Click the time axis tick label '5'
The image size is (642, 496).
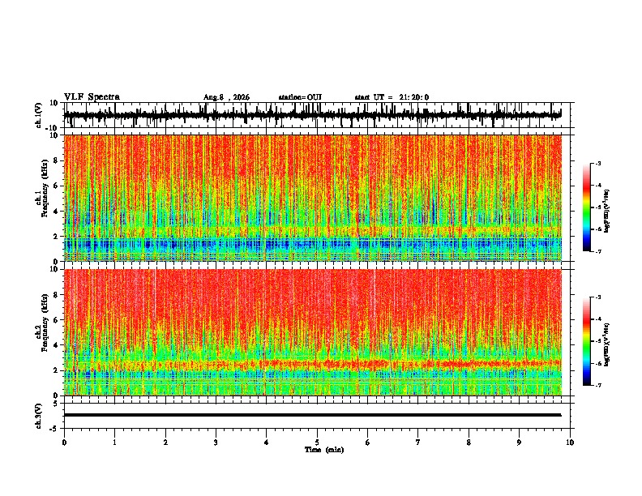pyautogui.click(x=317, y=443)
